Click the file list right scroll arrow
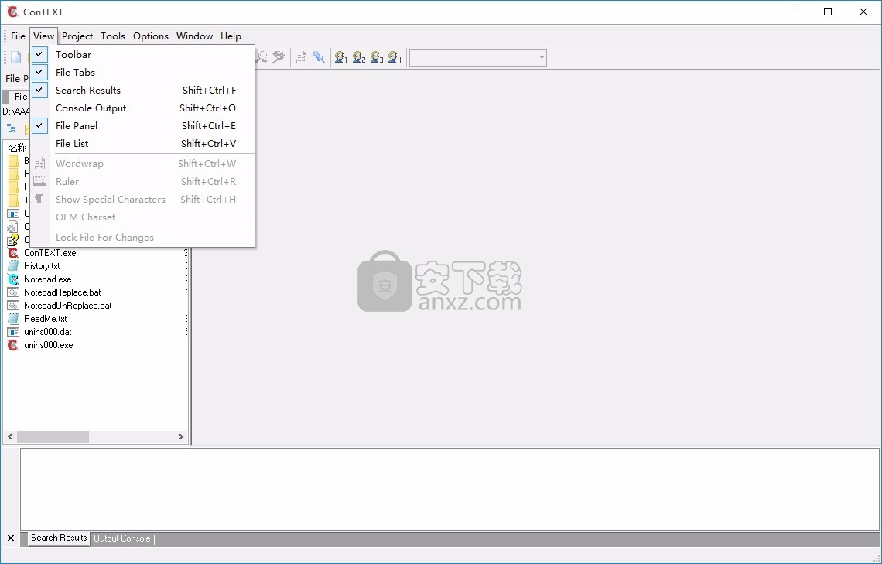882x564 pixels. pos(180,436)
